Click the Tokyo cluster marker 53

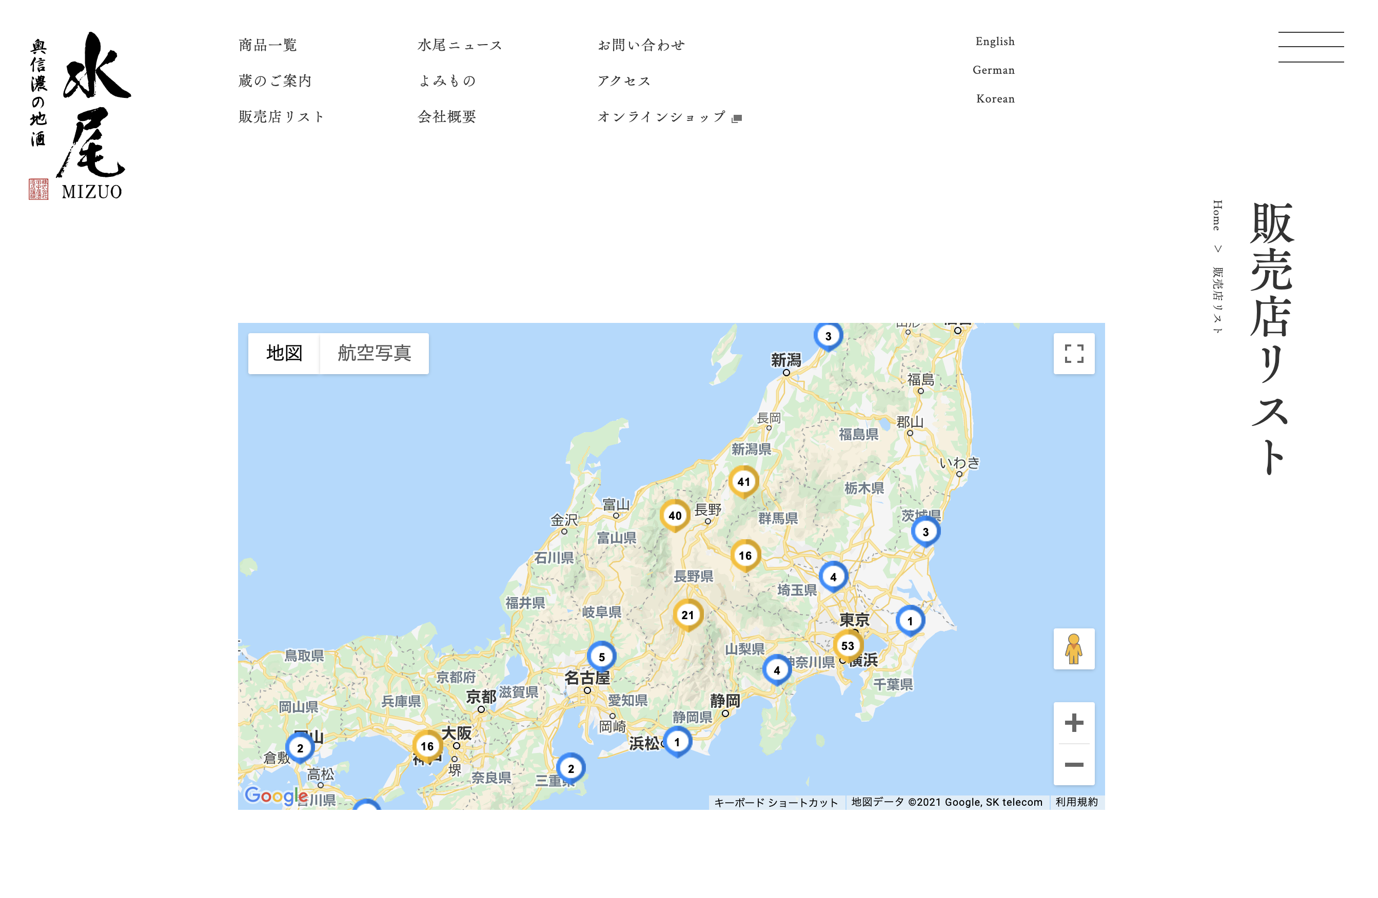click(x=848, y=645)
